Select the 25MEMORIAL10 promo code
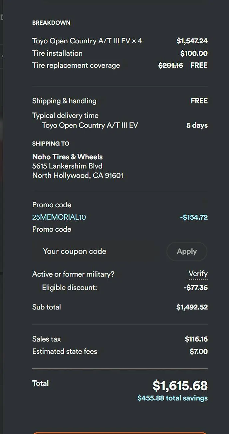229x434 pixels. click(59, 217)
